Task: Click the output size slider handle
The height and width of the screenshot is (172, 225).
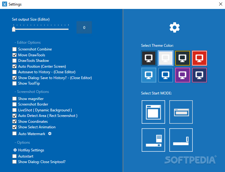Action: [14, 29]
